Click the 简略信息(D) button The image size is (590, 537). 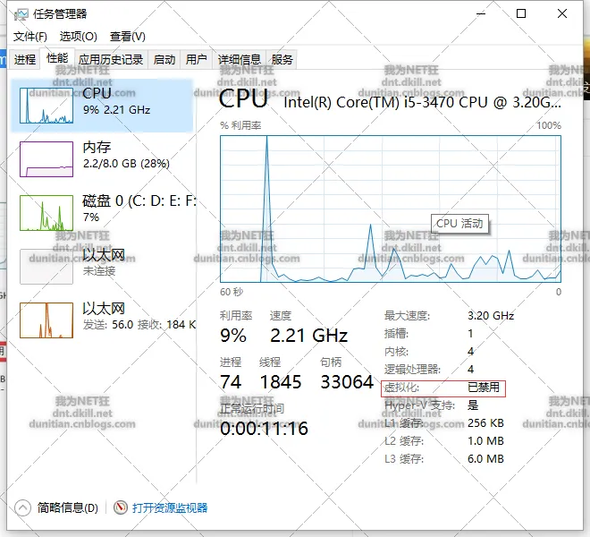[68, 507]
